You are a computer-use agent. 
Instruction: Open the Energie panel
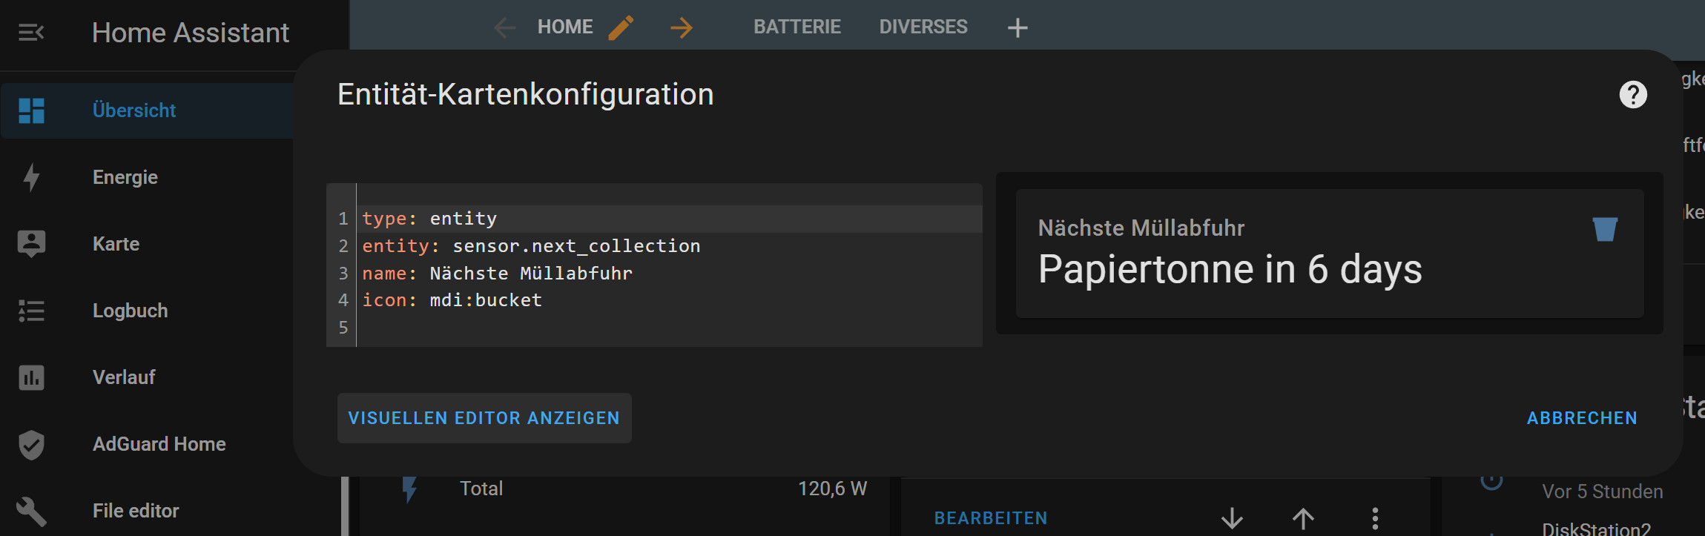125,177
